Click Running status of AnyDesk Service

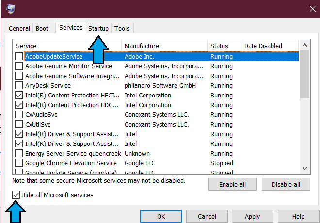[222, 86]
